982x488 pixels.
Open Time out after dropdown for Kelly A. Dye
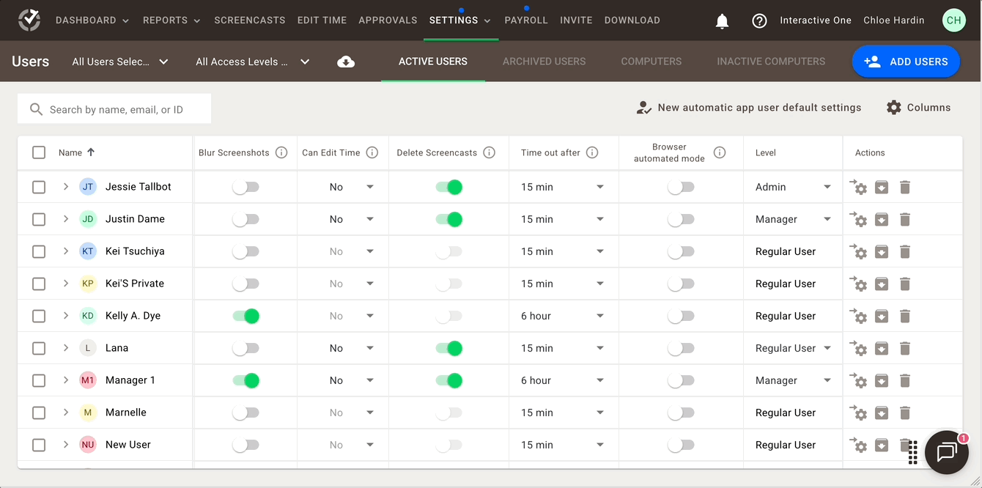(x=562, y=316)
